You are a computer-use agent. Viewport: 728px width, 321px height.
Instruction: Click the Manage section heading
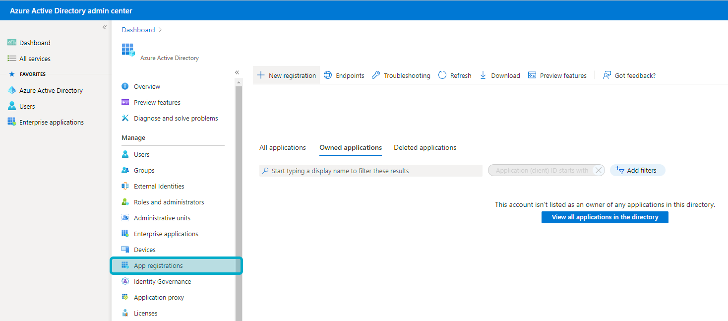click(133, 137)
